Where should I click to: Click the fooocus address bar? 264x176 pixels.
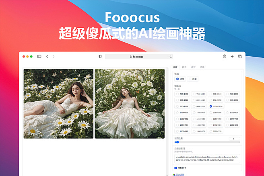tap(139, 57)
